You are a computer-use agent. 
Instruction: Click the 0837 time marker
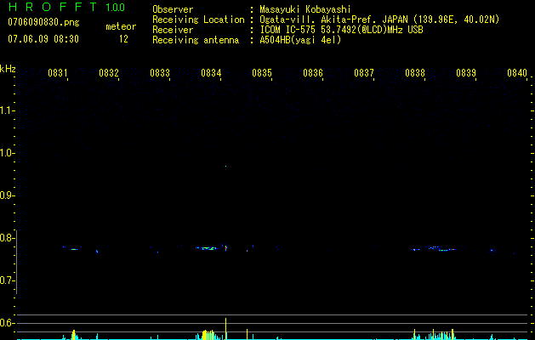[364, 73]
